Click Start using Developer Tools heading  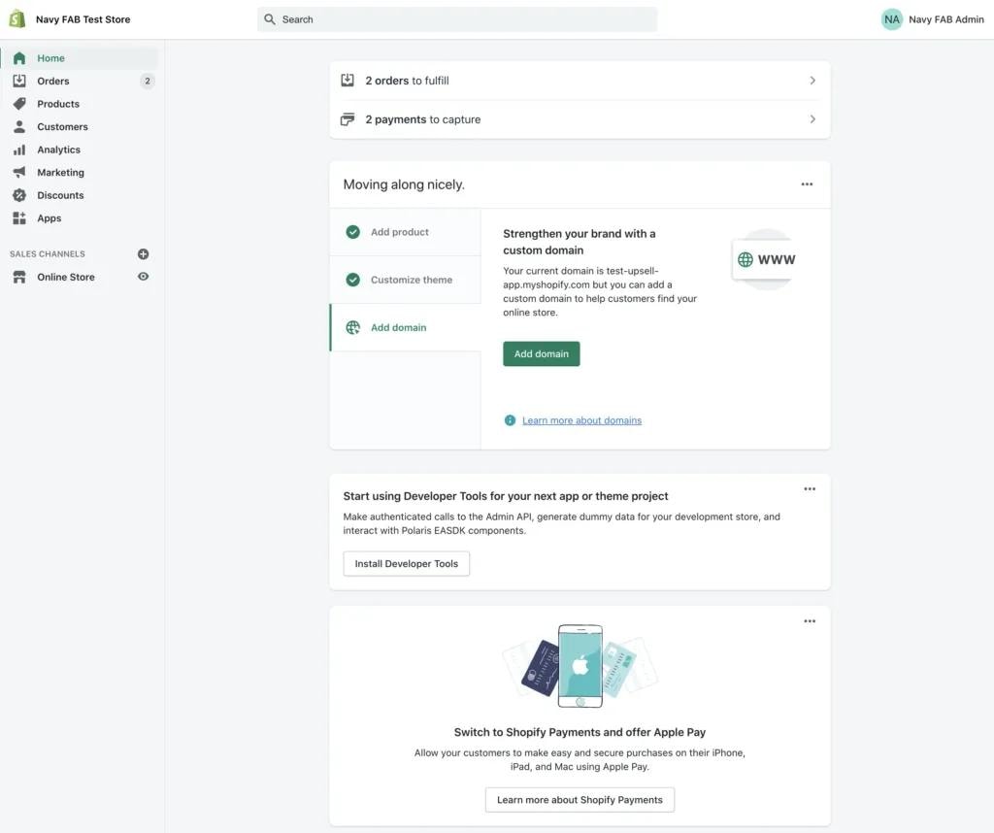506,496
